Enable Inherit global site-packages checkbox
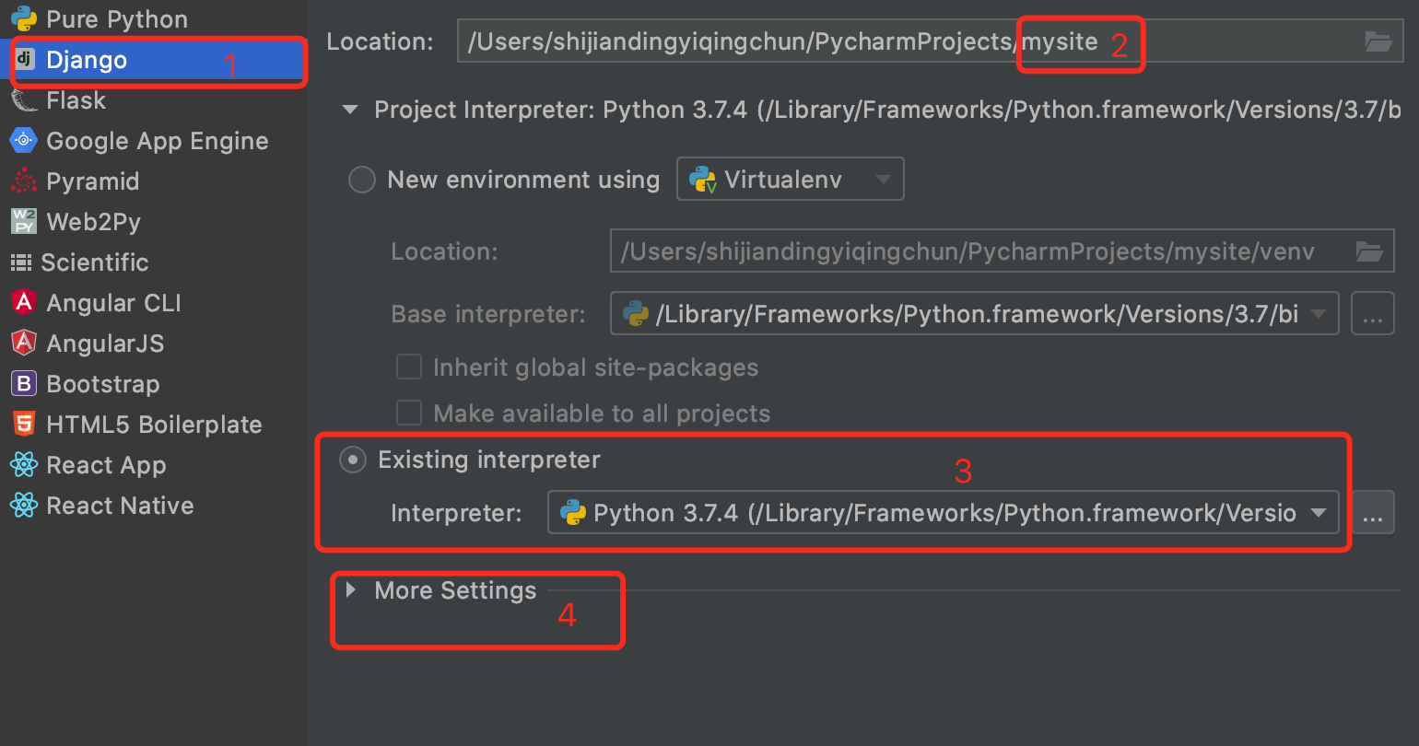The width and height of the screenshot is (1419, 746). [409, 367]
